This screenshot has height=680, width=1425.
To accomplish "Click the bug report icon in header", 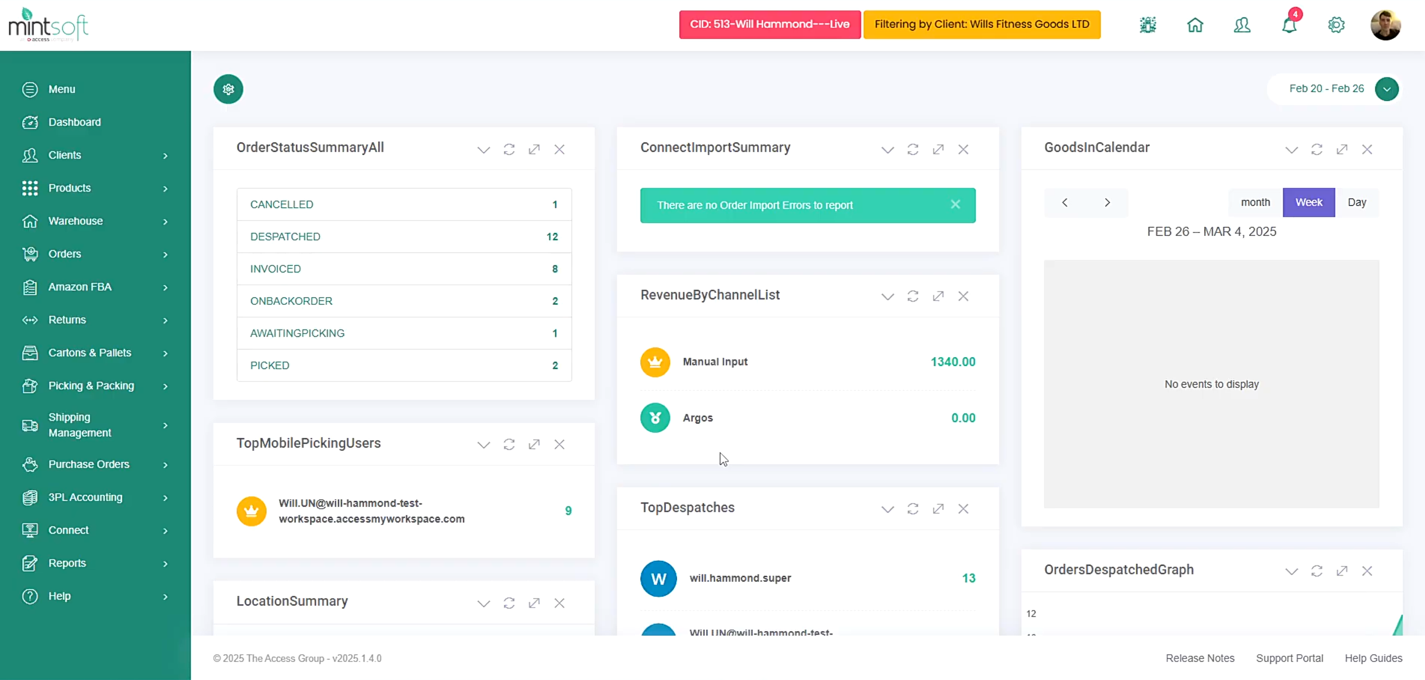I will click(x=1148, y=25).
